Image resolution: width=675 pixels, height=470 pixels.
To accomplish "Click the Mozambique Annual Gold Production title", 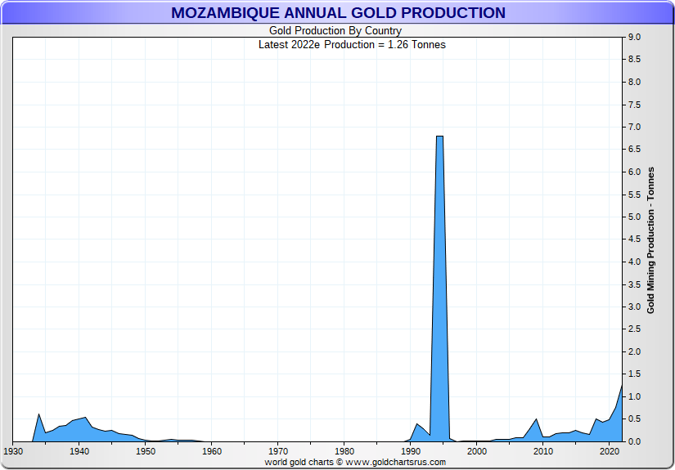I will 338,13.
